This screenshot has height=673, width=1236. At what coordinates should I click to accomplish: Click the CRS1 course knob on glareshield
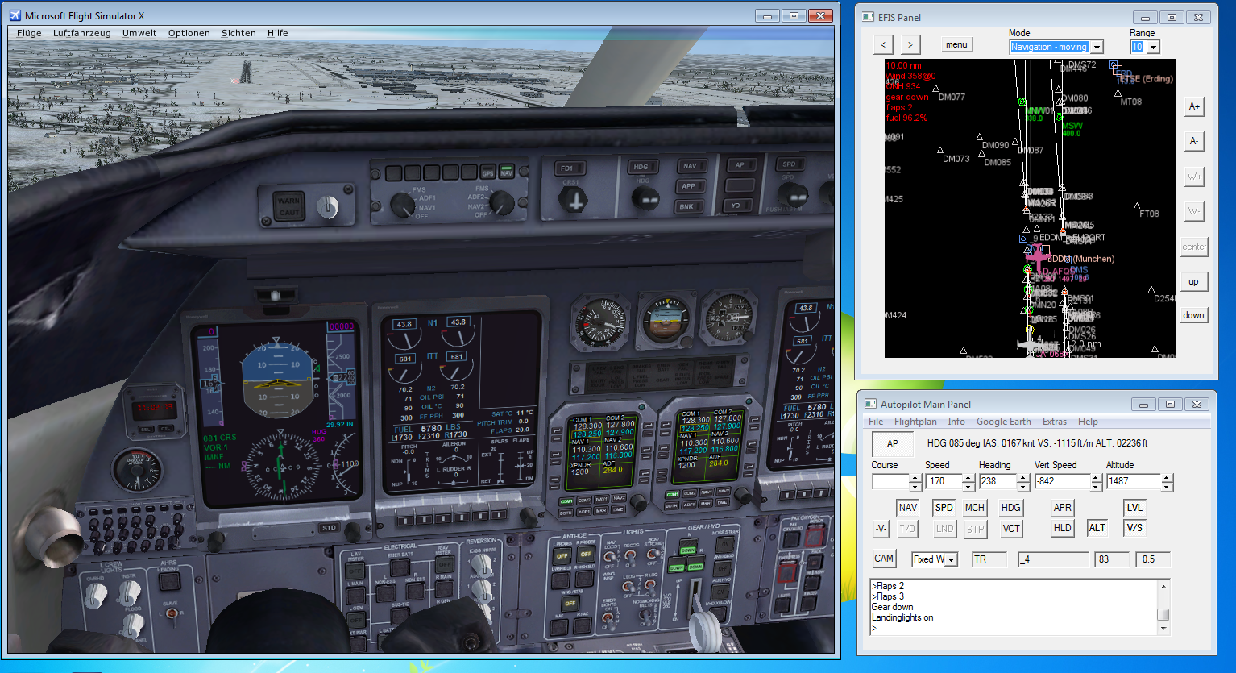point(572,201)
